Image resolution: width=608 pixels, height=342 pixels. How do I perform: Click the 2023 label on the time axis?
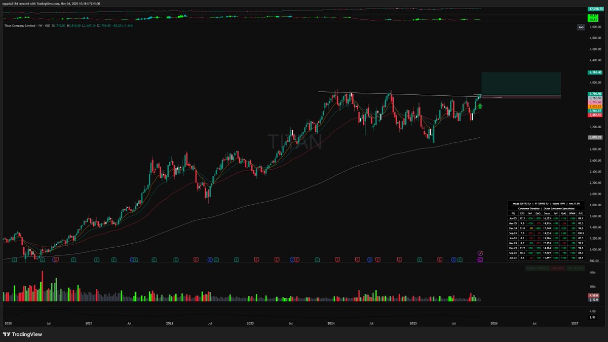tap(250, 323)
